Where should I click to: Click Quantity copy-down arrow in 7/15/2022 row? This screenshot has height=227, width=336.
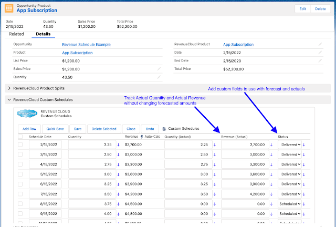click(118, 194)
